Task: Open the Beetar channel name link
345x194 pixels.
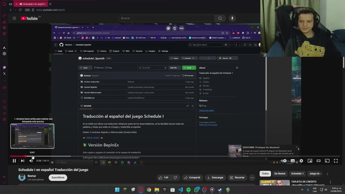Action: (32, 176)
